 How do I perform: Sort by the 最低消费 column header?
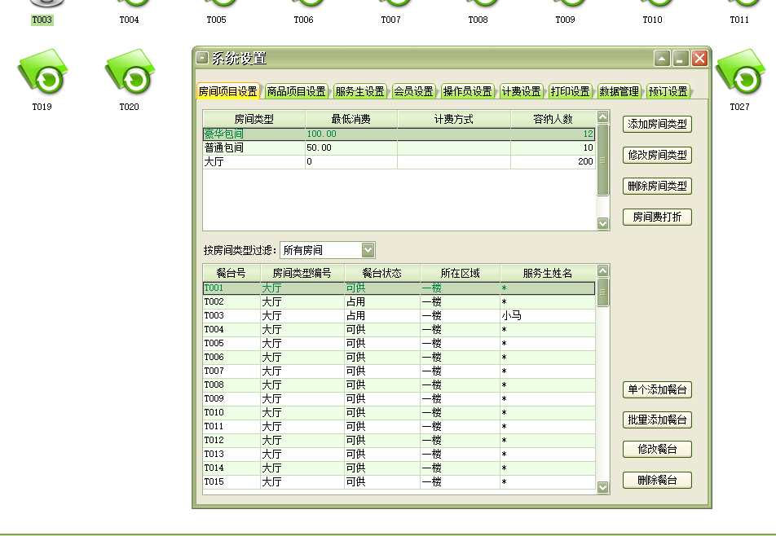click(351, 119)
